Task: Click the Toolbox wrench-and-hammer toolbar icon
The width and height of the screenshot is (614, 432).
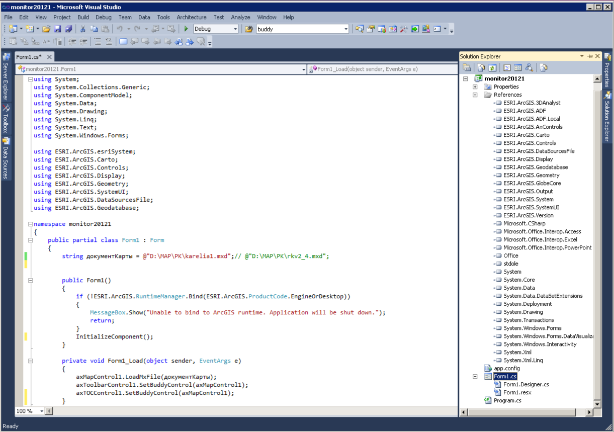Action: tap(403, 29)
